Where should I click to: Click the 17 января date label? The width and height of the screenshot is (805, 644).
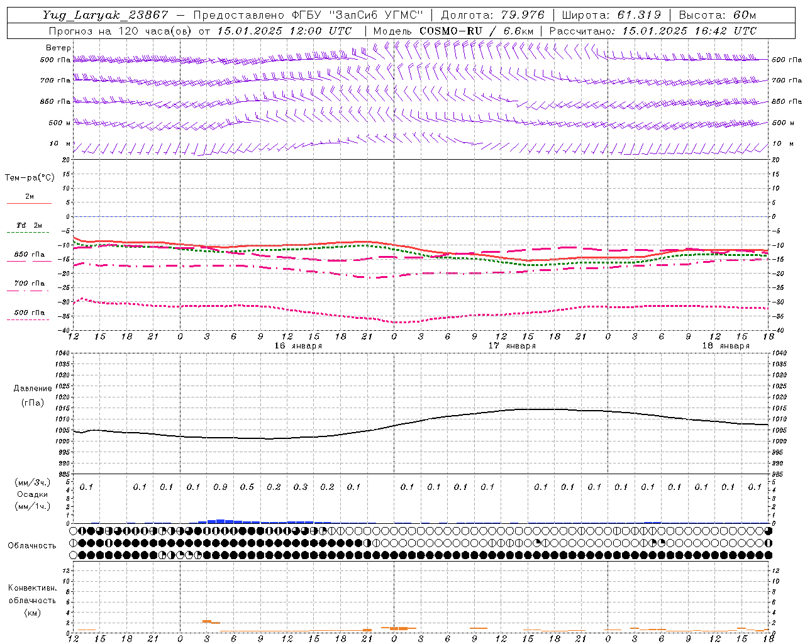click(512, 346)
